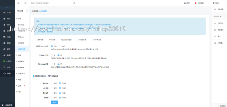227x107 pixels.
Task: Switch to the 样式设置 tab
Action: click(52, 40)
